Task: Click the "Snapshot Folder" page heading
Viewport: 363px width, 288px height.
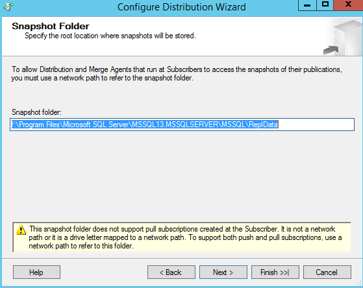Action: 51,26
